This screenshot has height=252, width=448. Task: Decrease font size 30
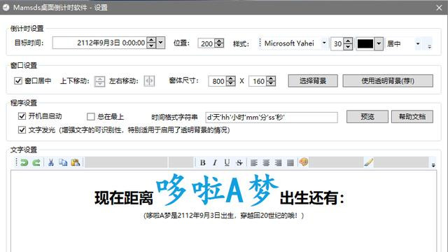[x=348, y=47]
